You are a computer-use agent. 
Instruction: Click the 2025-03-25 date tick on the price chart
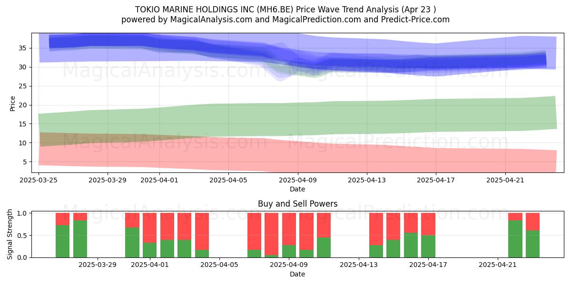39,180
